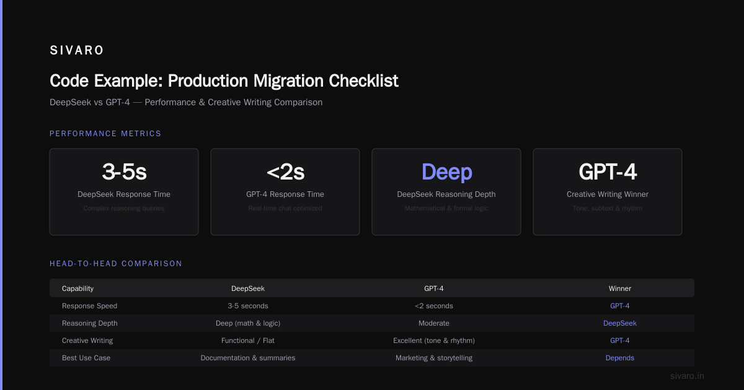This screenshot has height=390, width=744.
Task: Click the "GPT-4" table column header
Action: click(x=434, y=288)
